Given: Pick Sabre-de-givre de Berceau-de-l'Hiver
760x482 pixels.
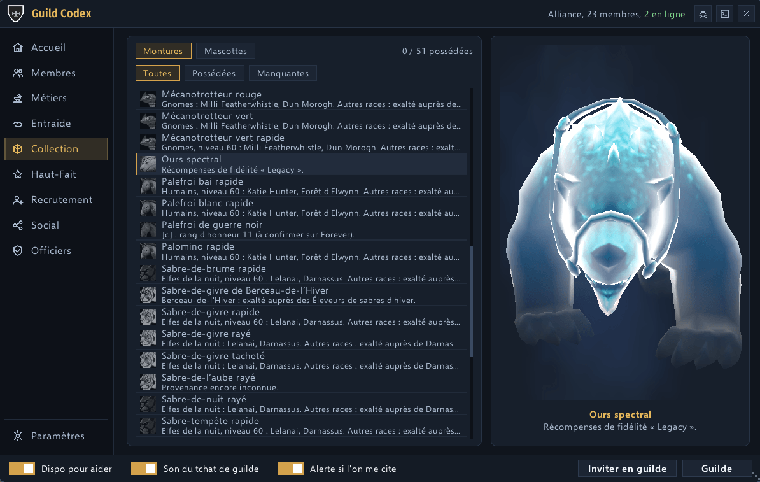Looking at the screenshot, I should point(301,295).
